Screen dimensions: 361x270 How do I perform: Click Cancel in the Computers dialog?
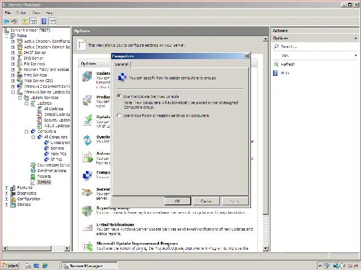pyautogui.click(x=206, y=201)
